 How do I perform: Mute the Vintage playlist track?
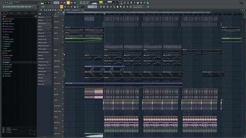(63, 31)
